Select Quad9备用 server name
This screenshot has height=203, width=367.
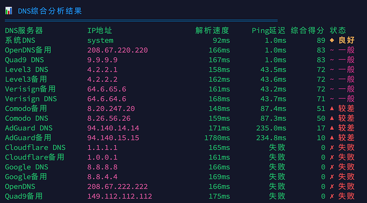pyautogui.click(x=23, y=196)
